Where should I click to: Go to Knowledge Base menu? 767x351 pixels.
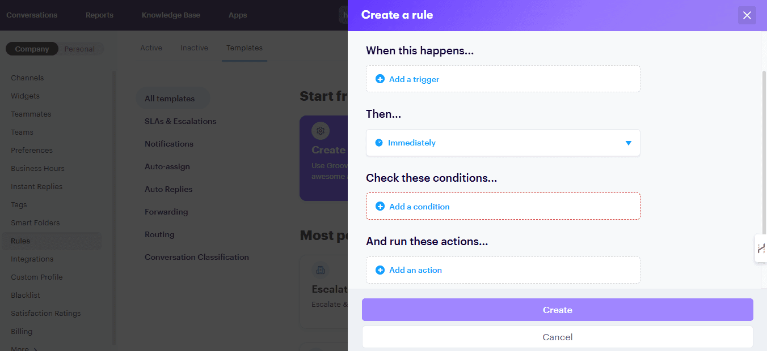pos(171,15)
